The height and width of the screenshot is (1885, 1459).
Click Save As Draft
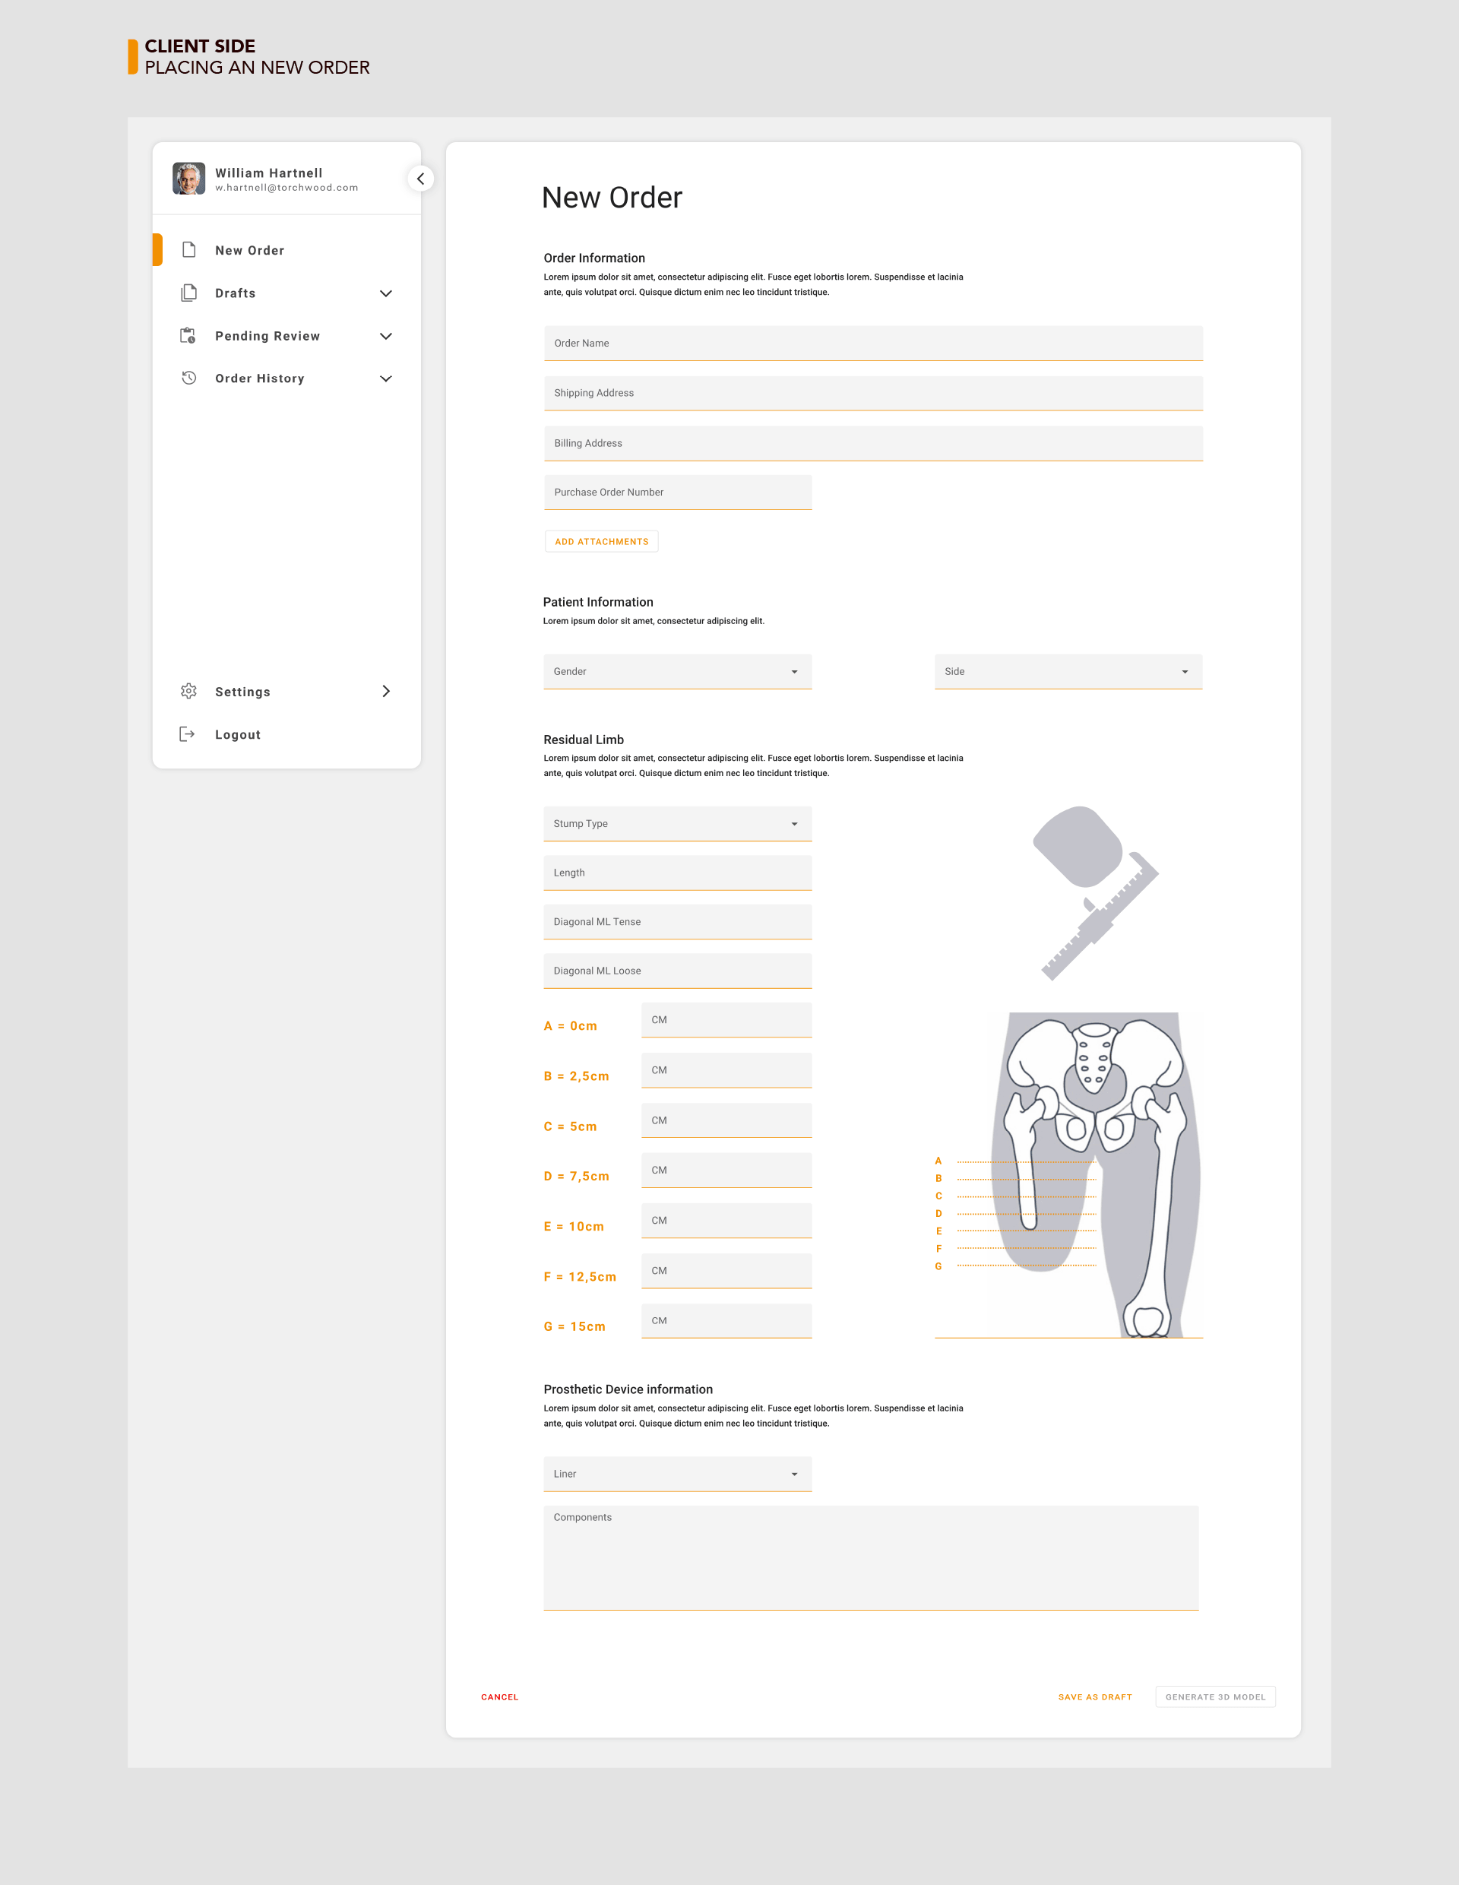pos(1095,1696)
